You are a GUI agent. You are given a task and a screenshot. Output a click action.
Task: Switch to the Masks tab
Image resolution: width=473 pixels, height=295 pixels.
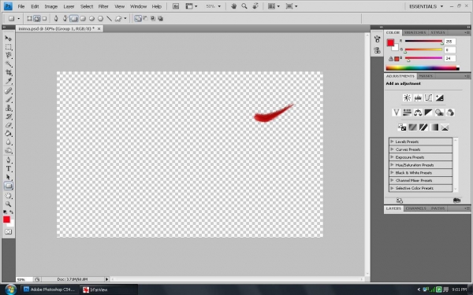[x=426, y=76]
